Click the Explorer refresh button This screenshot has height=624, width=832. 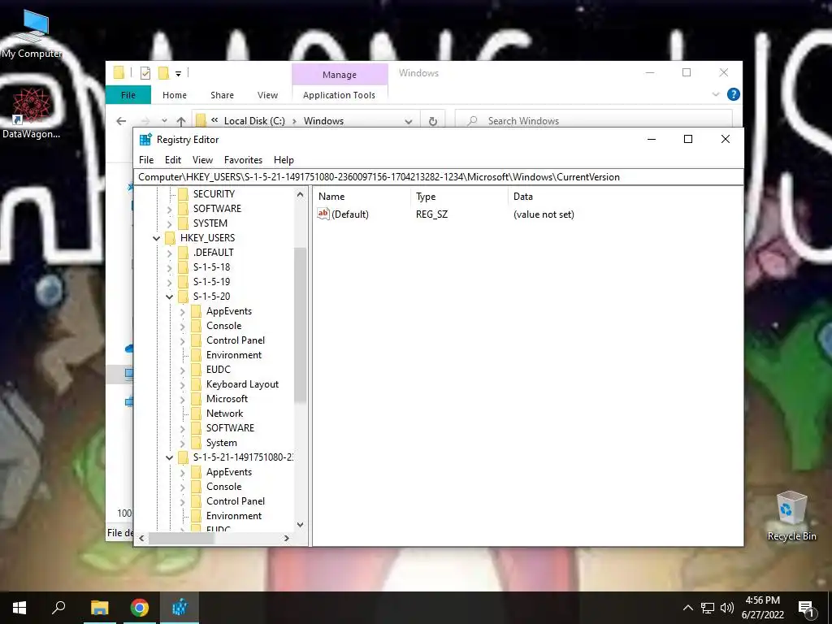click(x=432, y=121)
